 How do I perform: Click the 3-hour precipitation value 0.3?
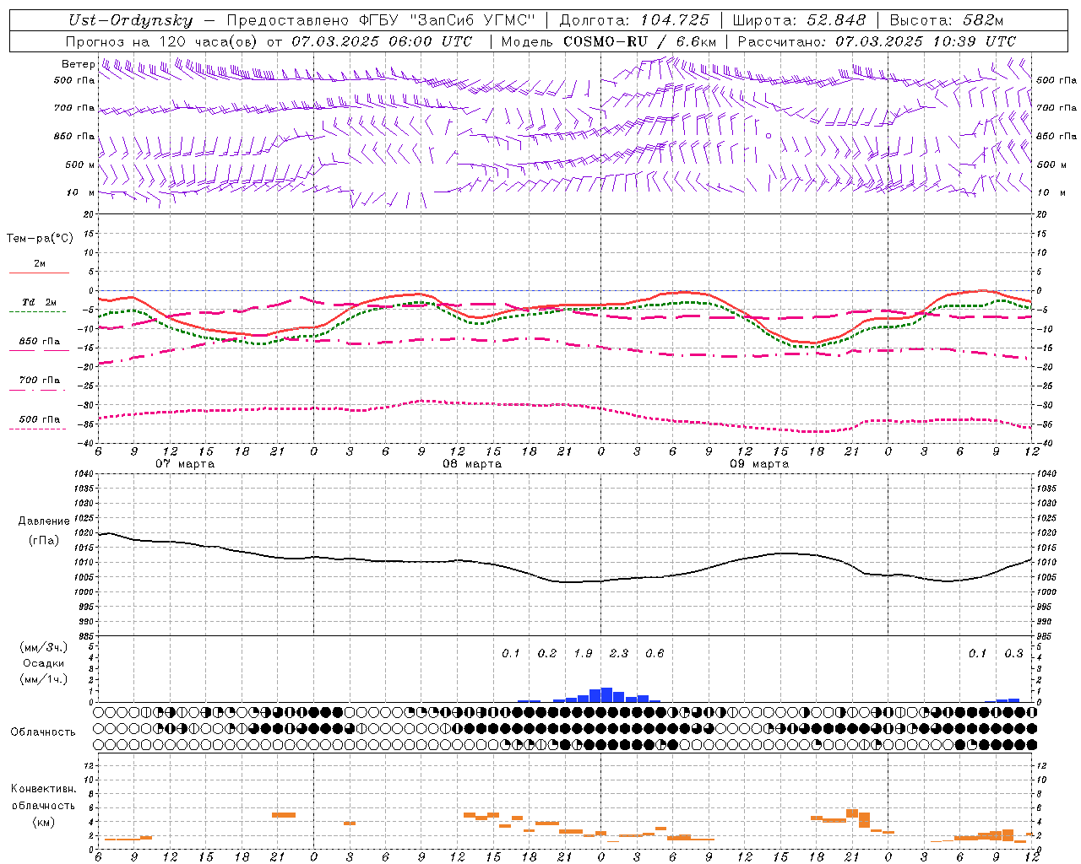point(1013,653)
